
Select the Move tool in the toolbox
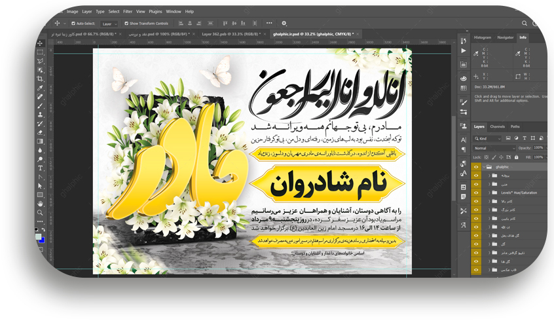pos(40,43)
